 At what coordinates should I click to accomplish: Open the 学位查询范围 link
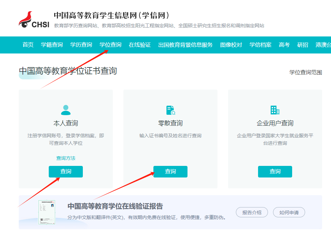pyautogui.click(x=306, y=72)
